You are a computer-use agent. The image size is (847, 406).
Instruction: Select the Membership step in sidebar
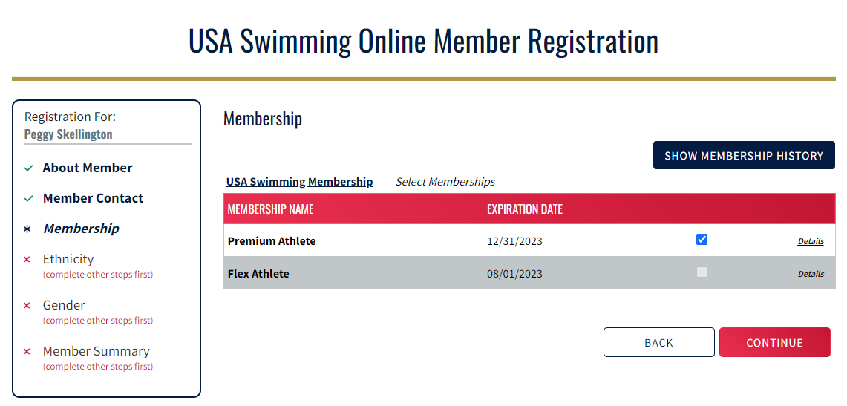81,229
